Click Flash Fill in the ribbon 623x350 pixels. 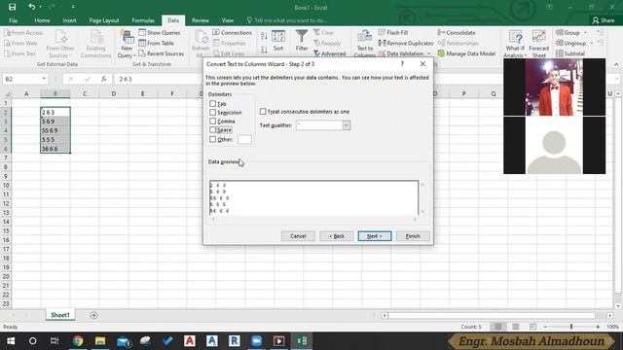click(x=393, y=32)
